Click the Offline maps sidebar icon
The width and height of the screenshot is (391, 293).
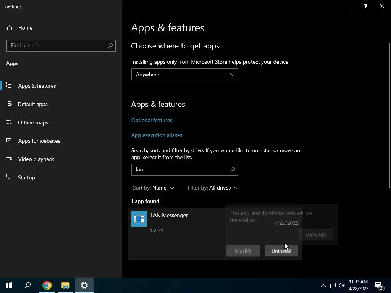pos(9,122)
